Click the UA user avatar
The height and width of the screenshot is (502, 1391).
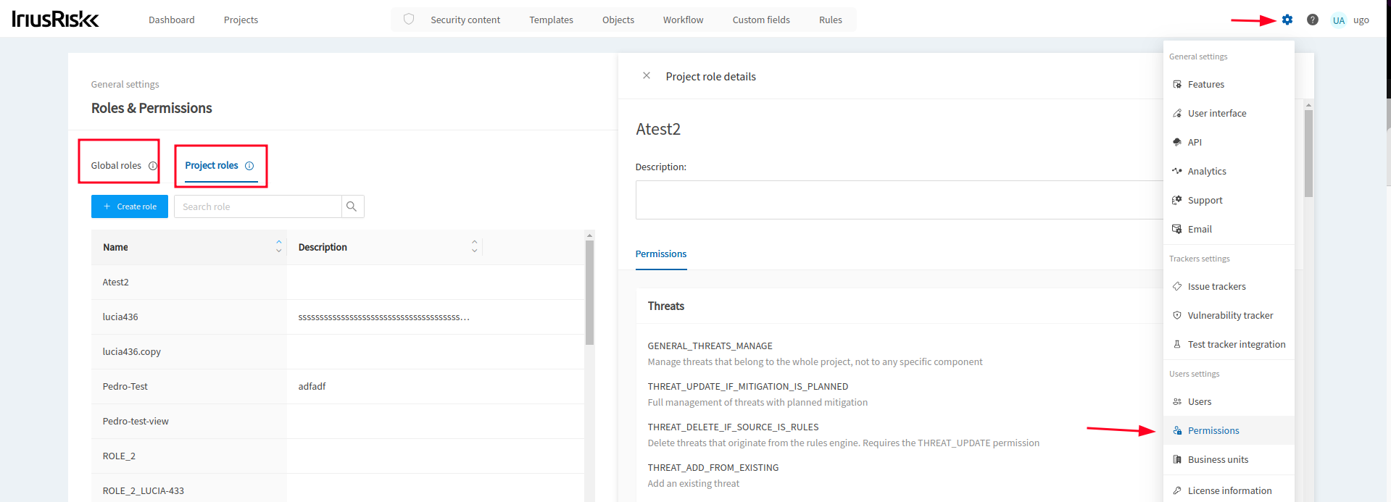tap(1339, 20)
